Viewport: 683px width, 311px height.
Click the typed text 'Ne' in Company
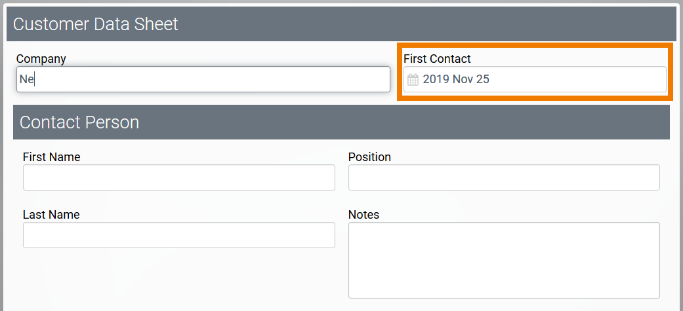pyautogui.click(x=26, y=80)
